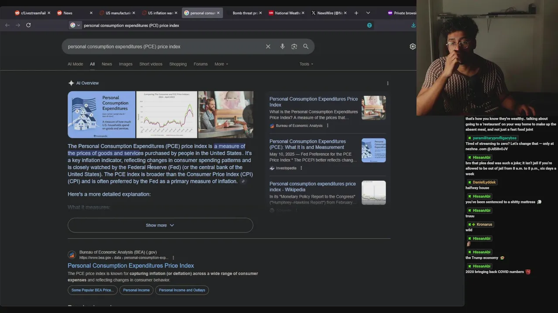Screen dimensions: 558x313
Task: Close the personal consumption tab
Action: [x=218, y=13]
